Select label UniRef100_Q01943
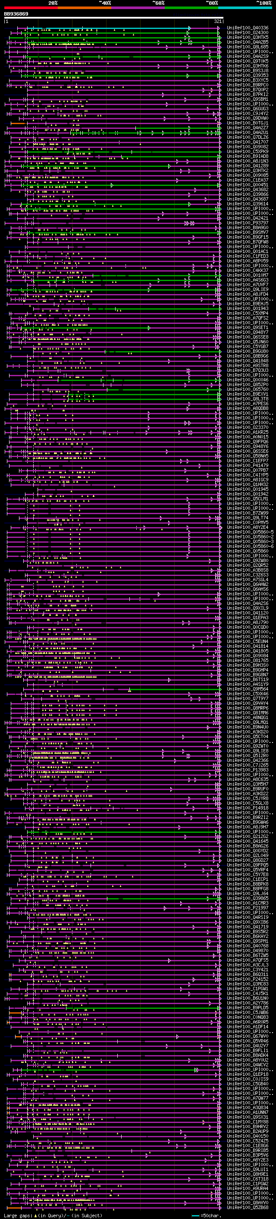276x1219 pixels. [247, 309]
